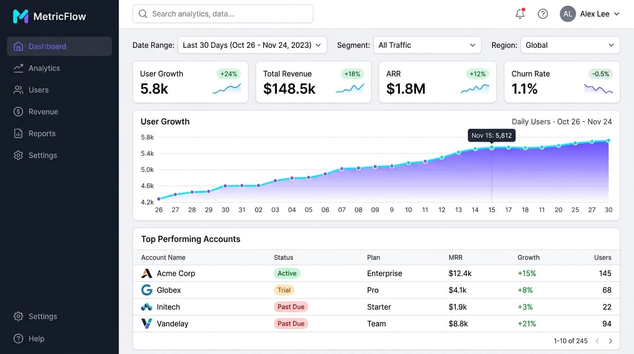Screen dimensions: 634x354
Task: Open Reports in the sidebar
Action: click(59, 134)
